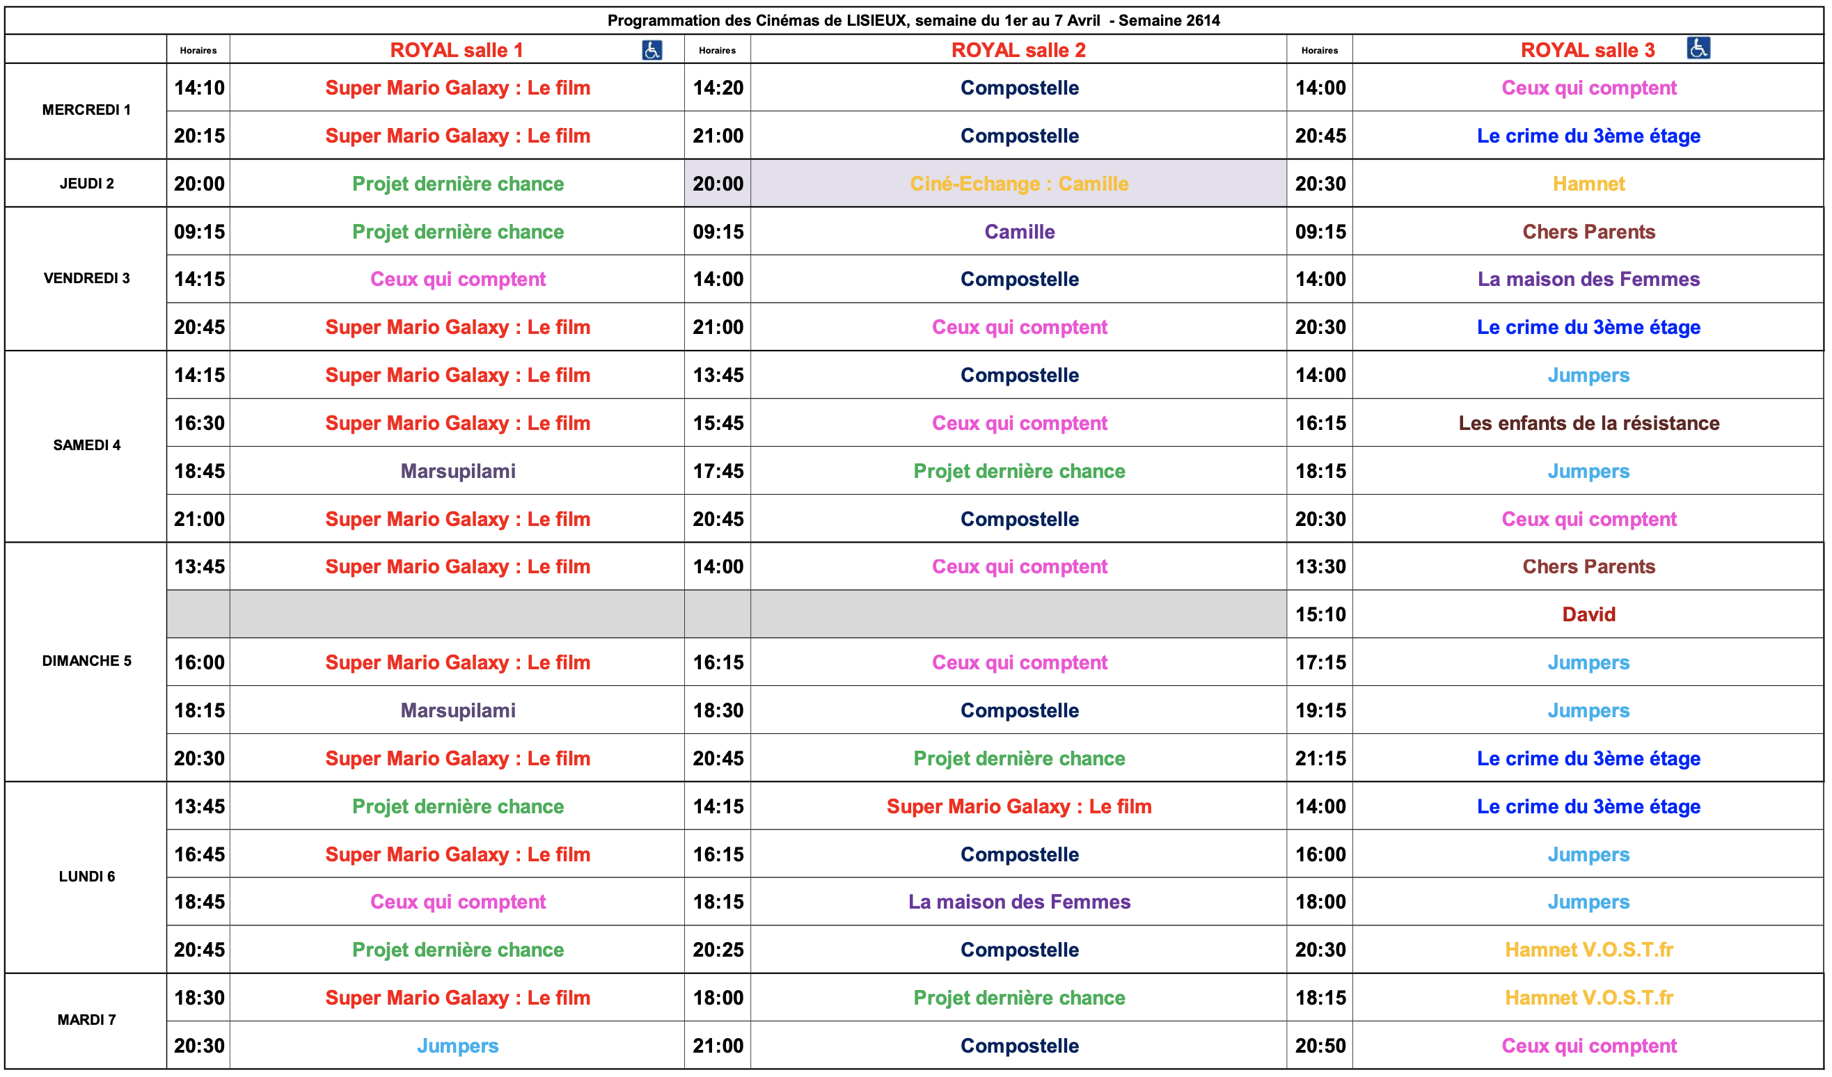Select the MARDI 7 day label
The width and height of the screenshot is (1832, 1077).
(x=86, y=1019)
